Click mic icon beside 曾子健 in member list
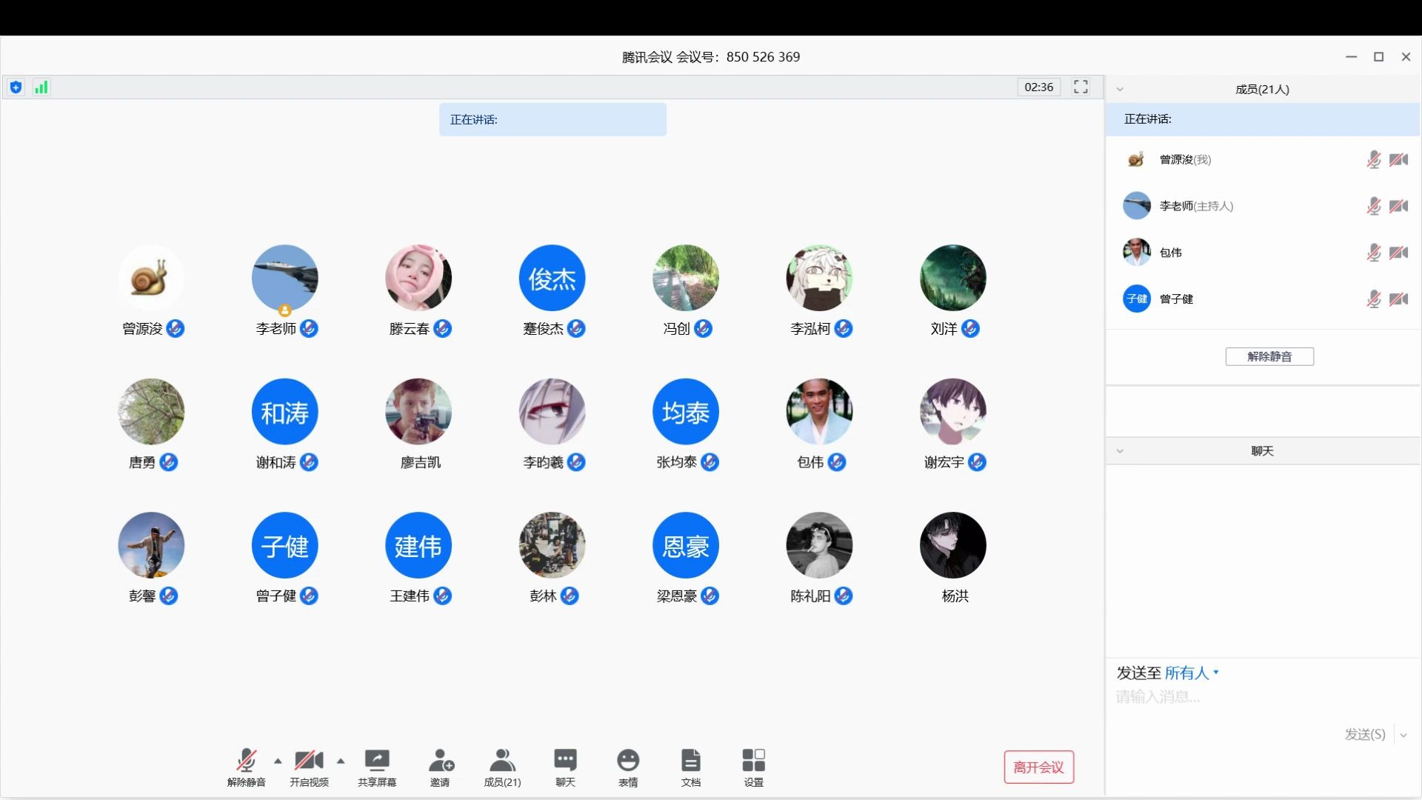Viewport: 1422px width, 800px height. 1373,299
